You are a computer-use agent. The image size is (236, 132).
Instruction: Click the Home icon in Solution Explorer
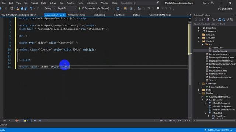tap(204, 19)
